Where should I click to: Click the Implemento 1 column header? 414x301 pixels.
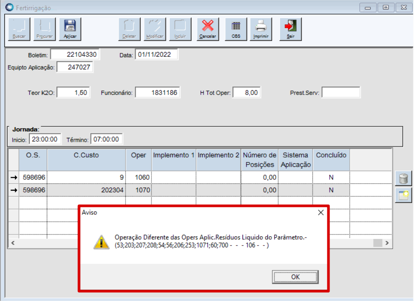click(x=174, y=160)
